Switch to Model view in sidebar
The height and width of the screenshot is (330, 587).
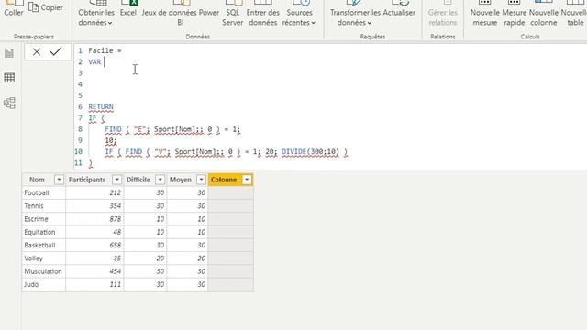9,103
